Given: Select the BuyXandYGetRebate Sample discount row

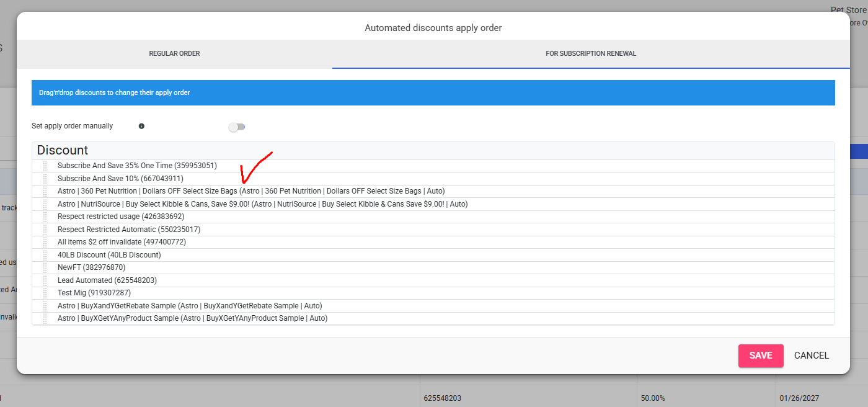Looking at the screenshot, I should (190, 306).
